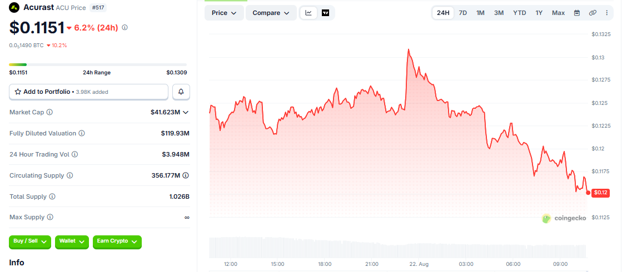Show Max Supply info icon
Screen dimensions: 622x272
pos(50,218)
